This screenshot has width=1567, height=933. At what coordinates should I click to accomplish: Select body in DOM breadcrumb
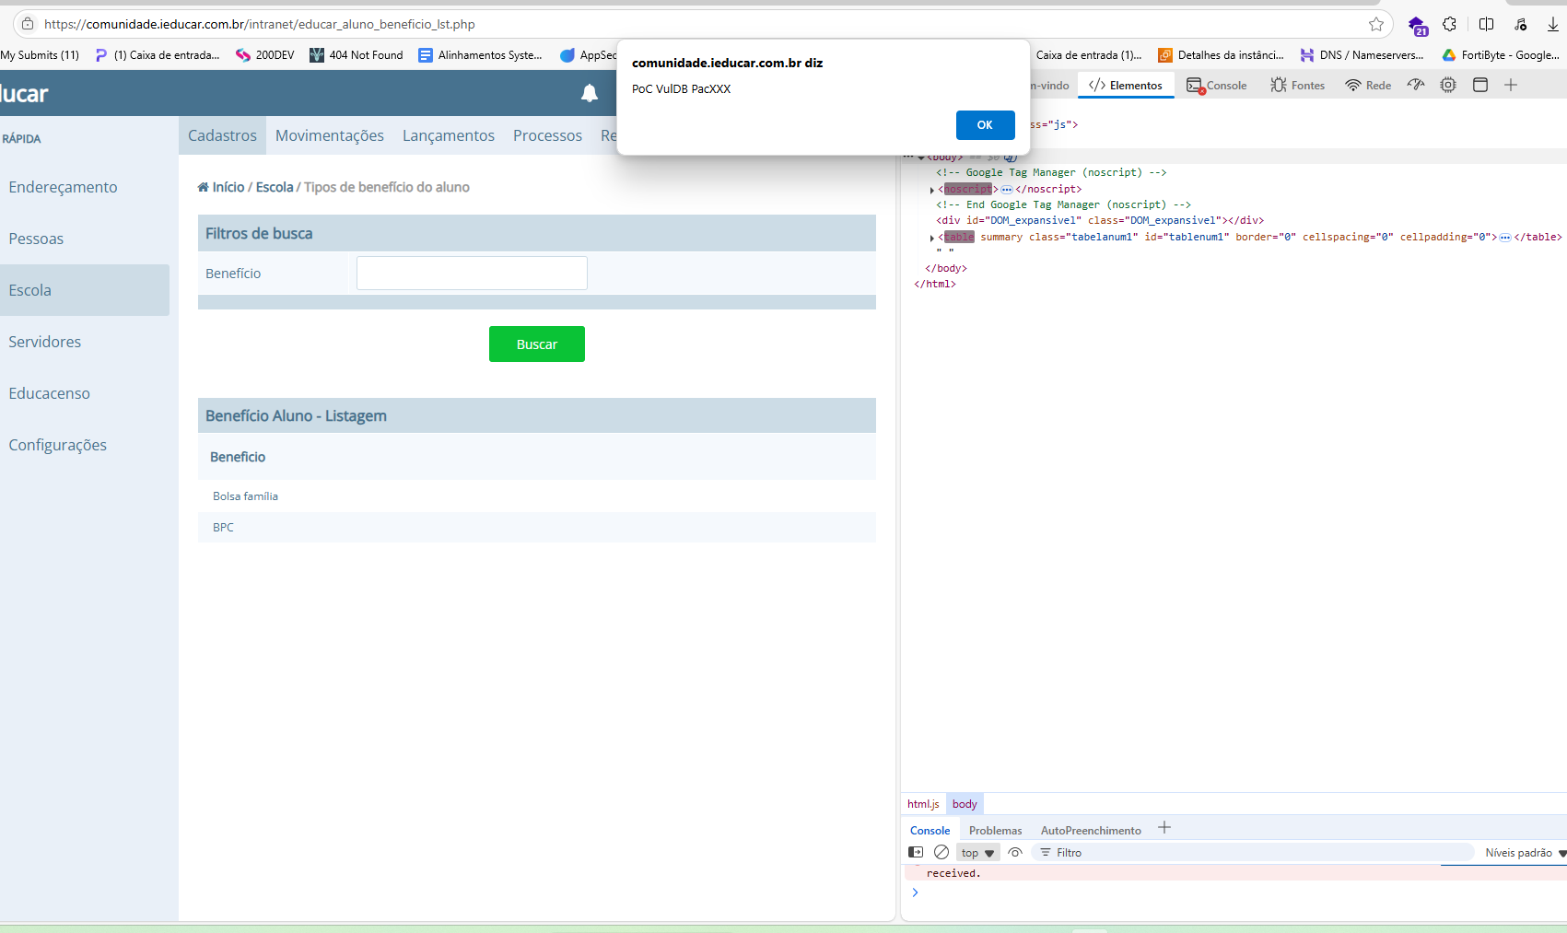pos(965,804)
